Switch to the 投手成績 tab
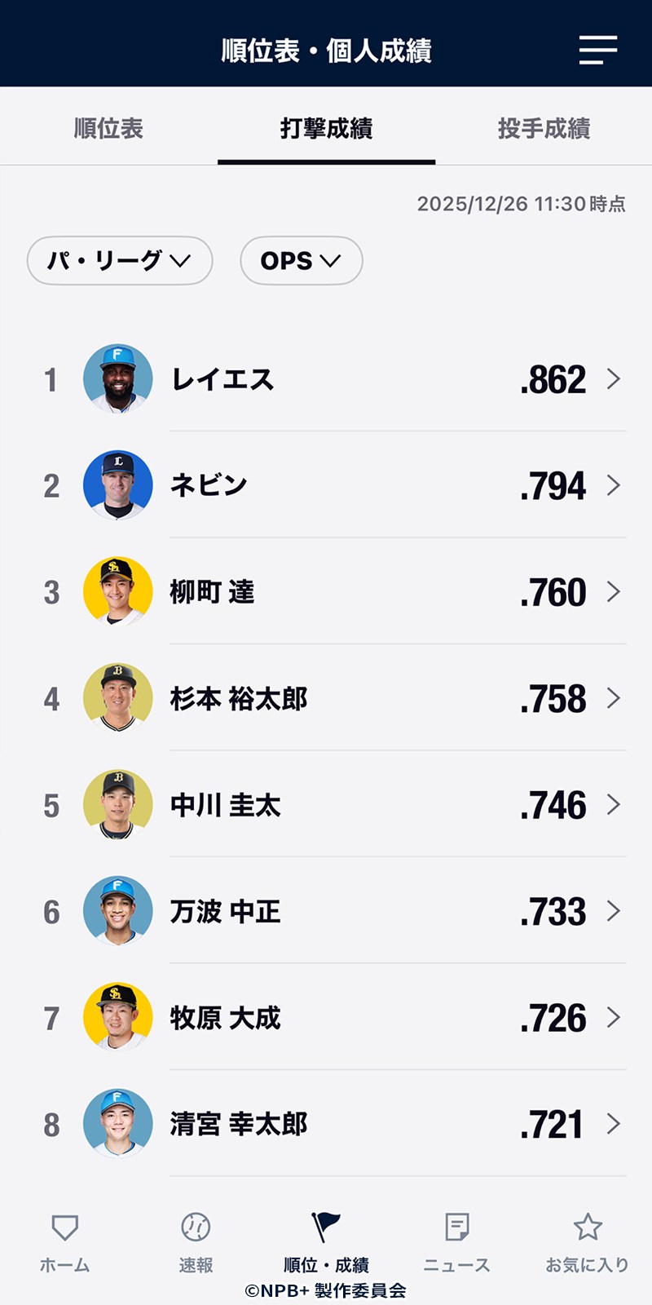This screenshot has width=652, height=1305. pyautogui.click(x=544, y=128)
